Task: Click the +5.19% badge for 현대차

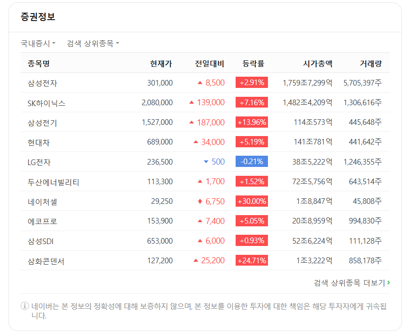Action: pyautogui.click(x=252, y=142)
